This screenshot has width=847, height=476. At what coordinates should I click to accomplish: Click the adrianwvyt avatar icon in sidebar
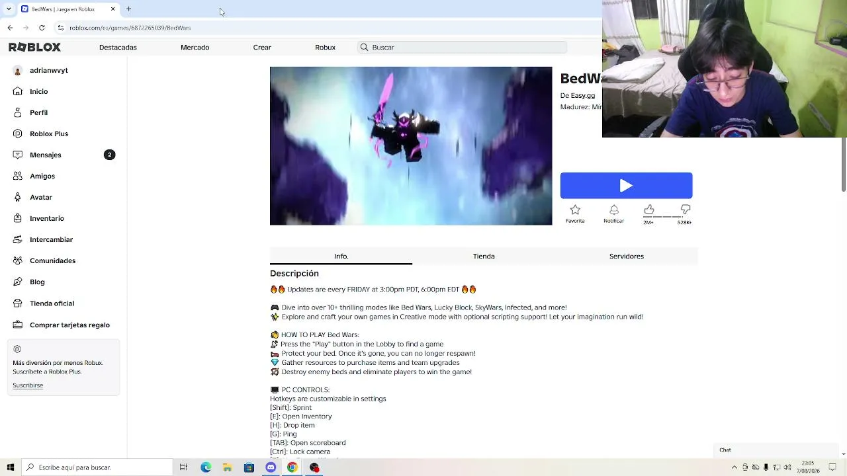click(x=17, y=70)
